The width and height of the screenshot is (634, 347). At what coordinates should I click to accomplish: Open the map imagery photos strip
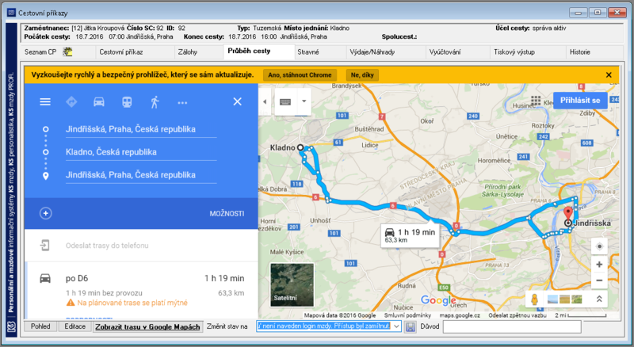click(x=564, y=299)
